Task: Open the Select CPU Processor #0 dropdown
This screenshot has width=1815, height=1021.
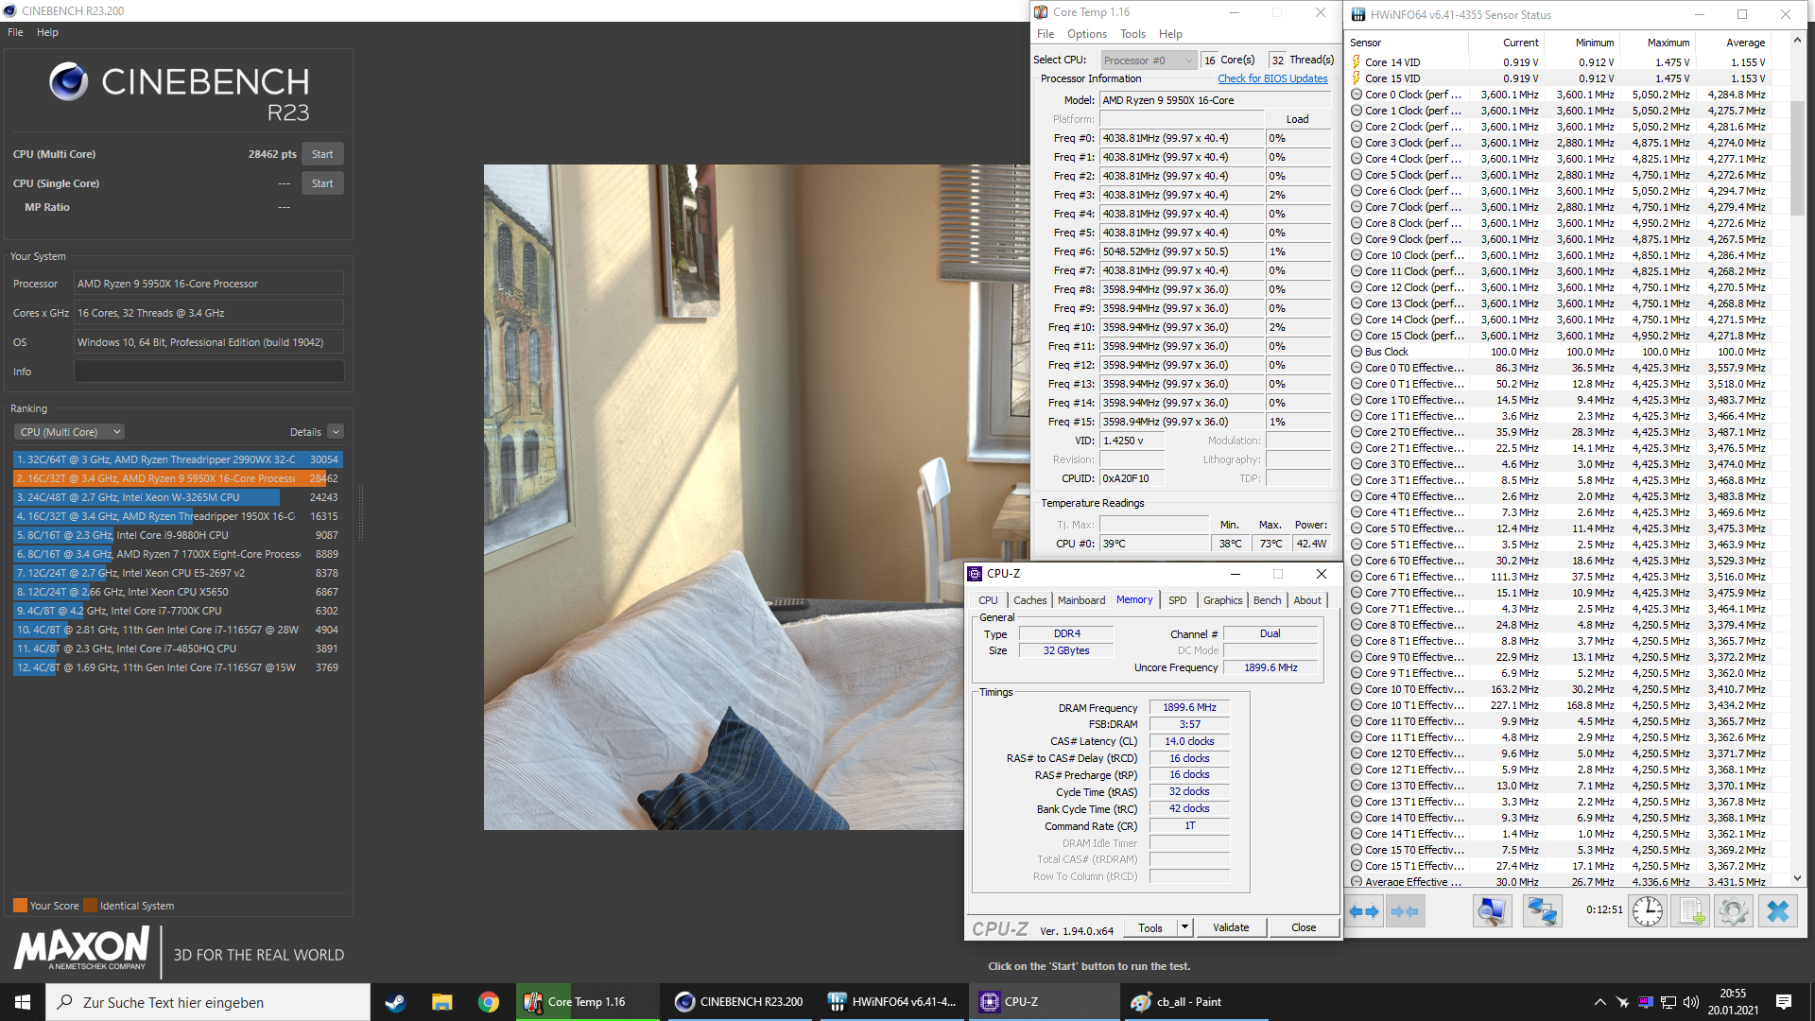Action: coord(1149,61)
